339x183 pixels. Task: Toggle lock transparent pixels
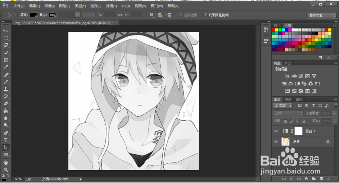[285, 121]
